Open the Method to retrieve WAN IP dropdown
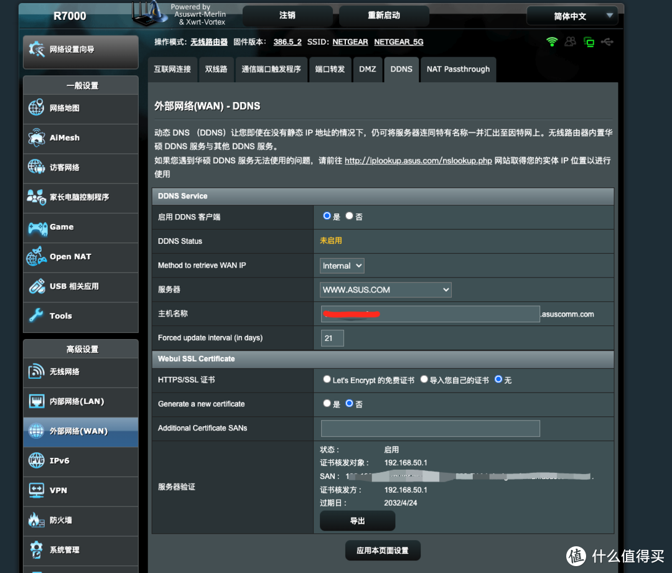672x573 pixels. pos(342,265)
